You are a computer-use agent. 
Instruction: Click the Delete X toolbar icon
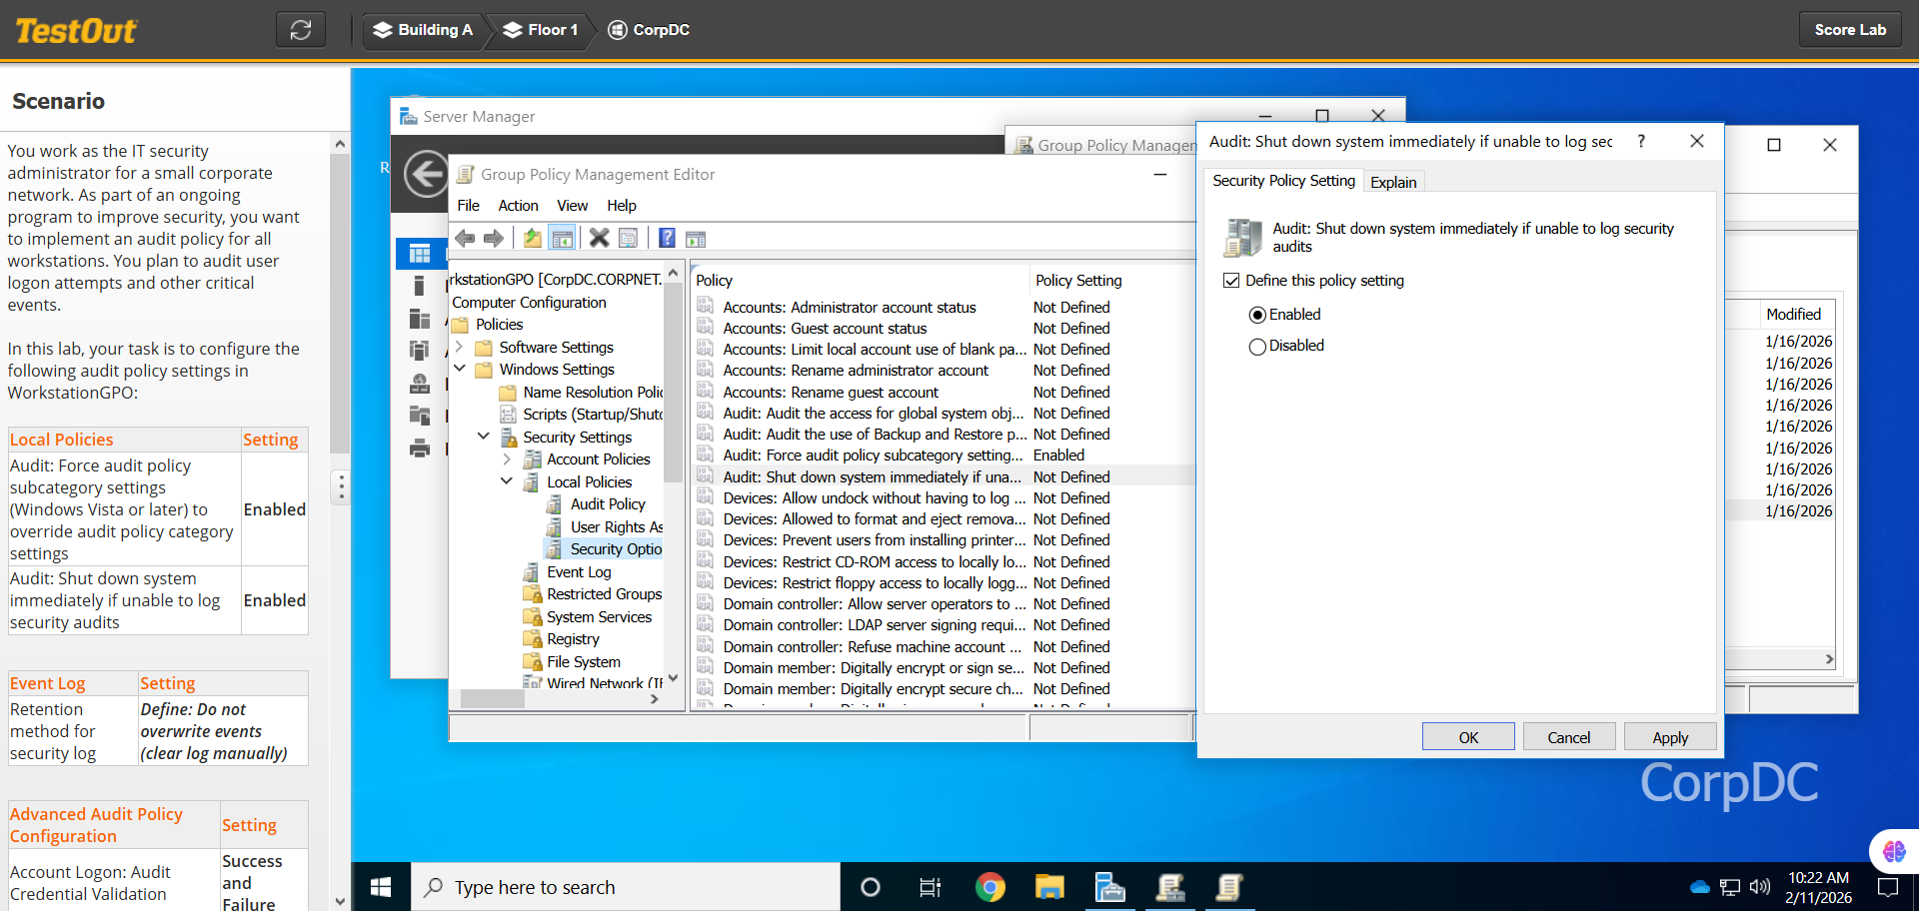[599, 238]
